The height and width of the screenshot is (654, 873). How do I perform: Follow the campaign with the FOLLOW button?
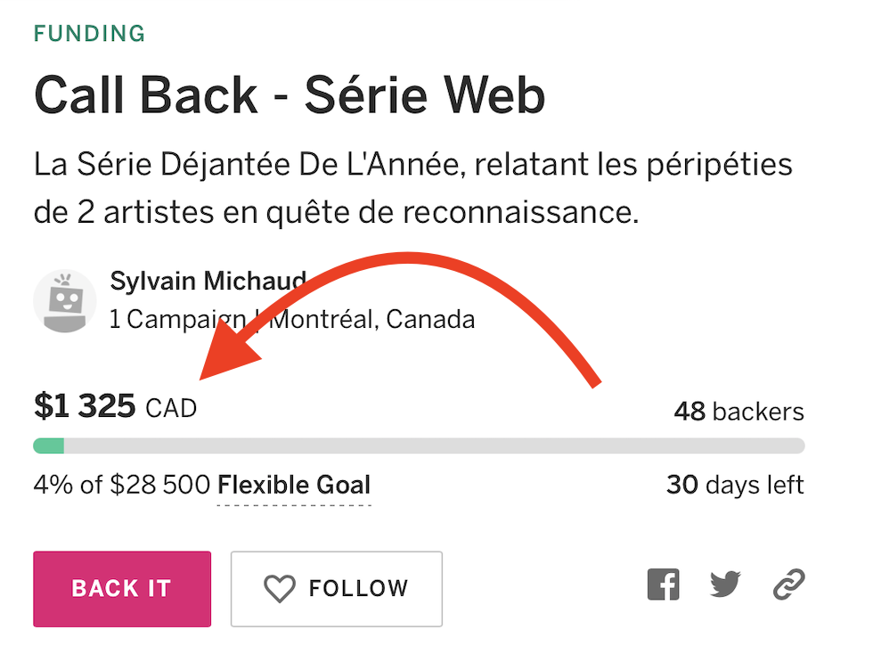(337, 589)
